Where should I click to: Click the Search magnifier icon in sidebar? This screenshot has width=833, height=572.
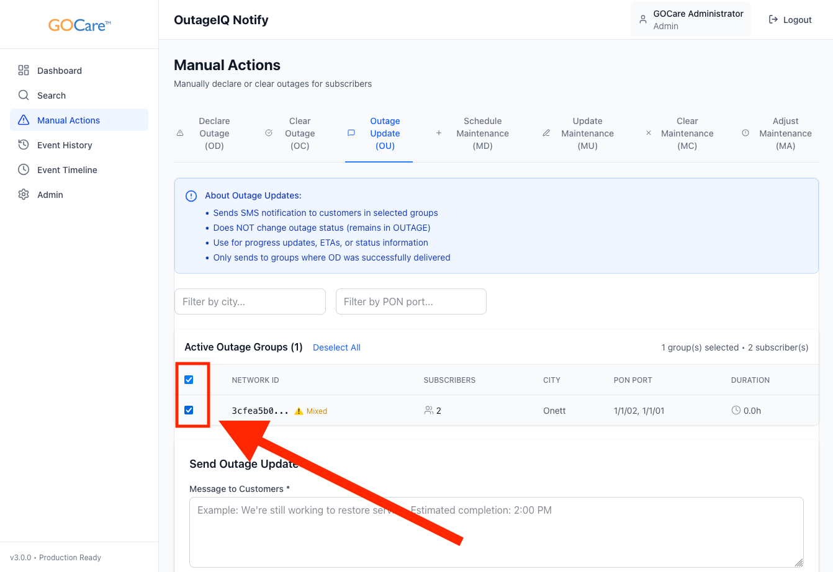24,96
